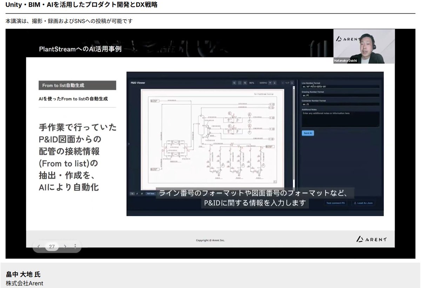Click the Load As Json button
Image resolution: width=421 pixels, height=288 pixels.
tap(363, 203)
